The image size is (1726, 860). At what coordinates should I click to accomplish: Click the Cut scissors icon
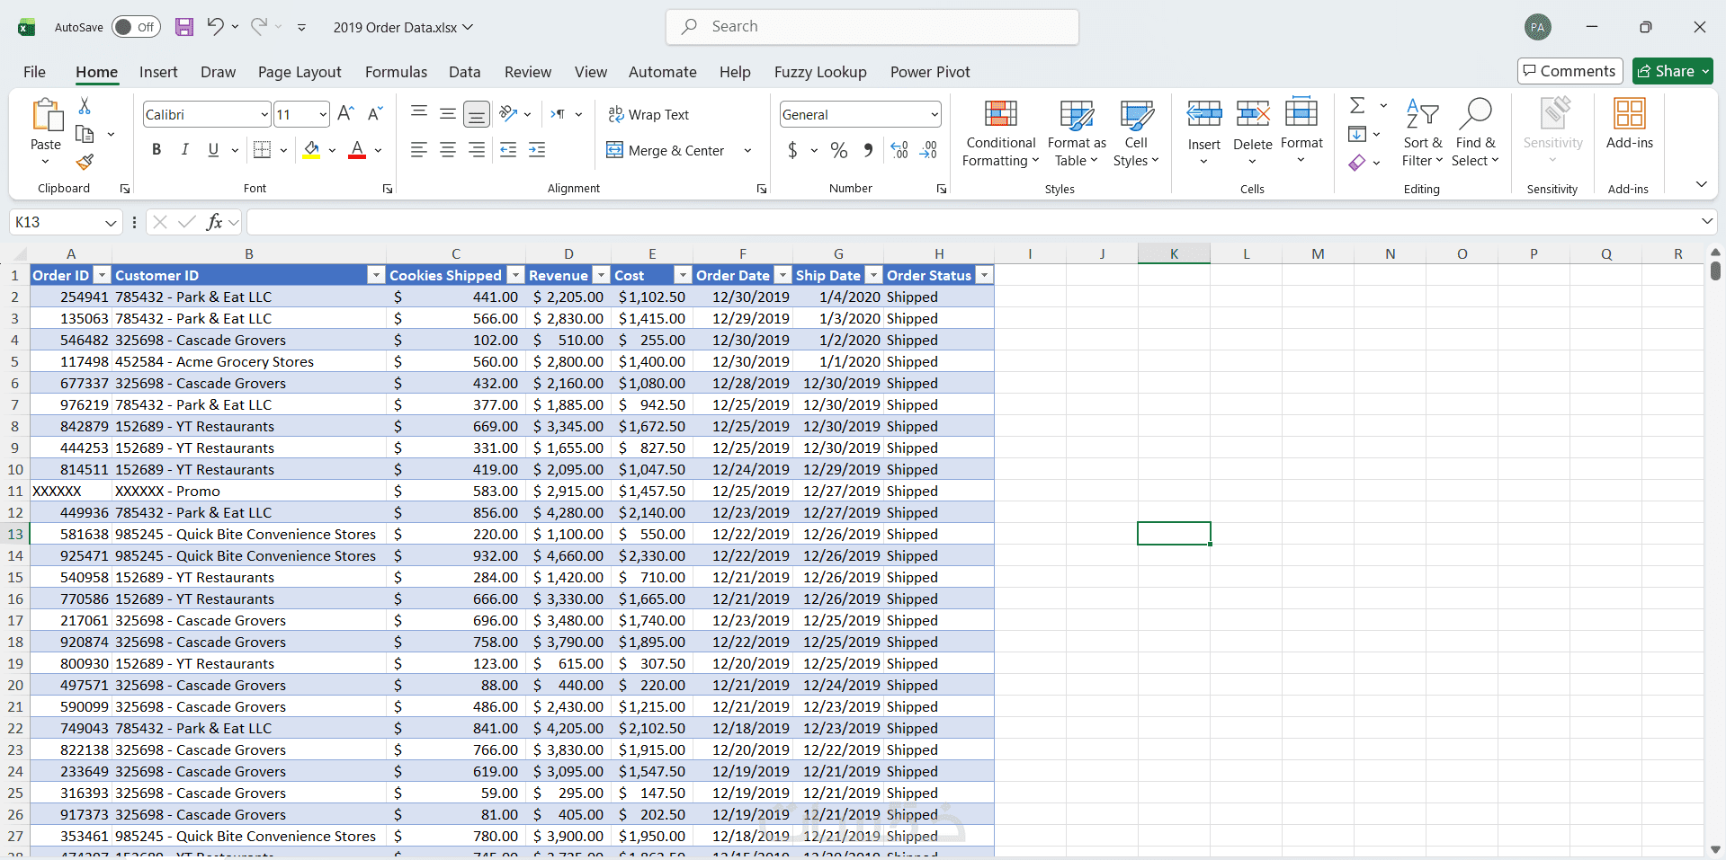[85, 106]
